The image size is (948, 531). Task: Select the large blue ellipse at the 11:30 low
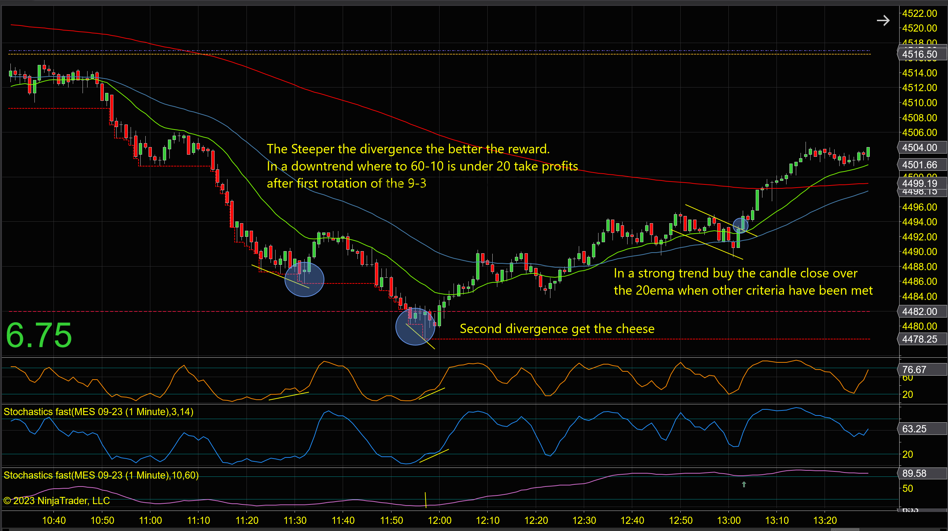[304, 279]
